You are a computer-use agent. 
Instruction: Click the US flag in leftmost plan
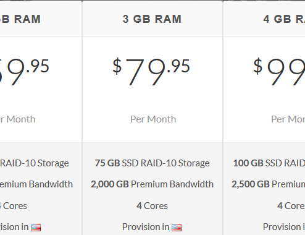tap(36, 228)
